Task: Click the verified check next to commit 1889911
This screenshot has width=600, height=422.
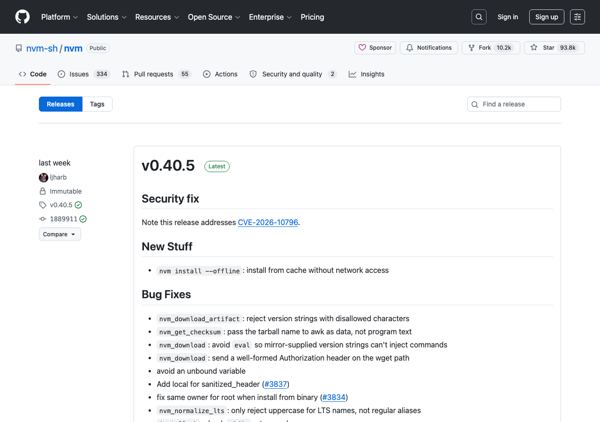Action: click(83, 219)
